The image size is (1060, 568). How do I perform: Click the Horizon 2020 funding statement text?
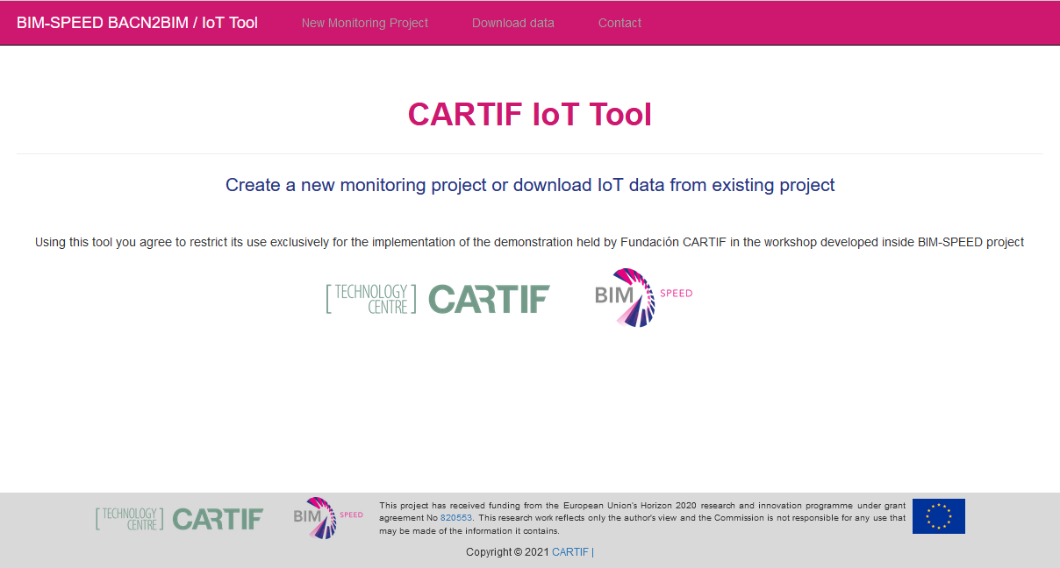(642, 518)
